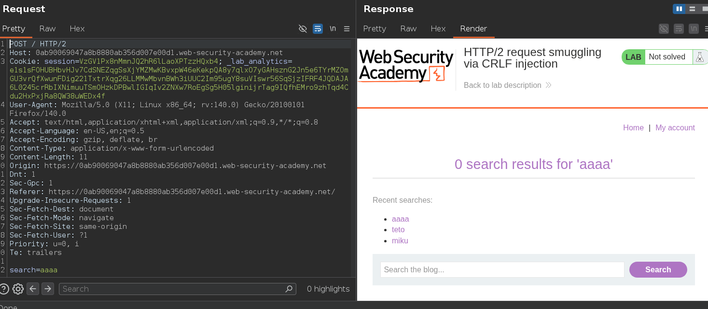Click the 'Sec-Fetch-Mode: navigate' line
The image size is (708, 309).
[x=62, y=218]
